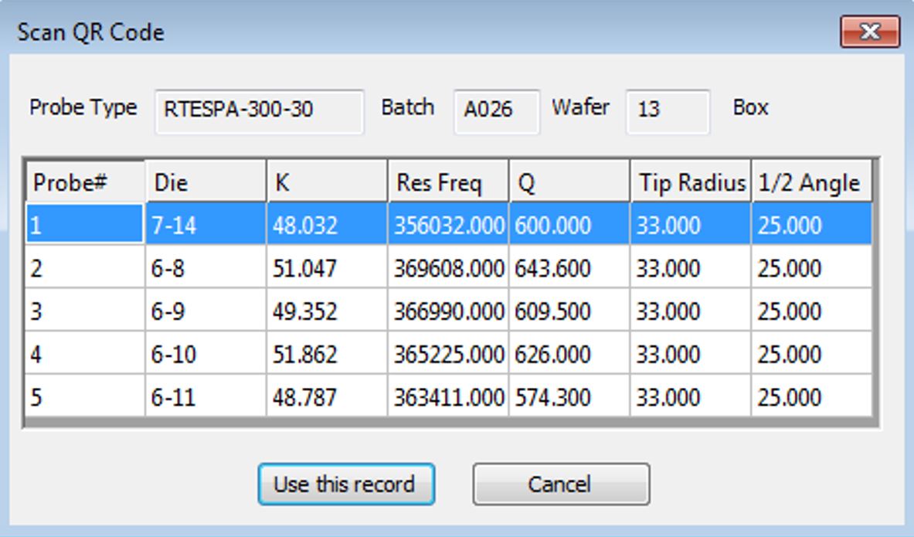Select the row with Res Freq 363411.000
This screenshot has width=914, height=537.
click(448, 398)
